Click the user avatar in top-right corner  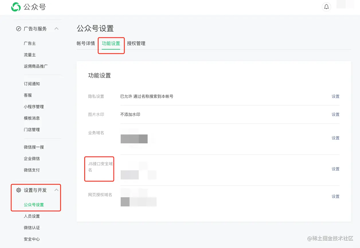pos(345,5)
